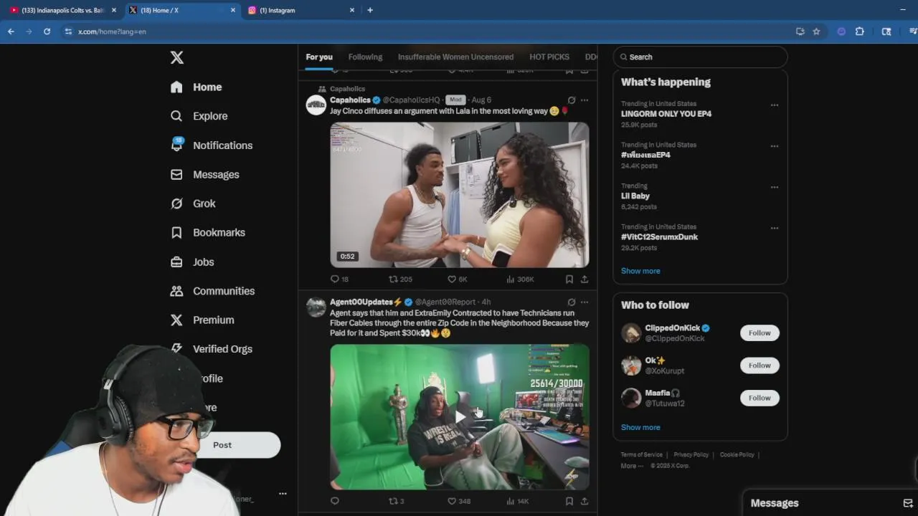This screenshot has width=918, height=516.
Task: Click the Search input field
Action: [x=700, y=57]
